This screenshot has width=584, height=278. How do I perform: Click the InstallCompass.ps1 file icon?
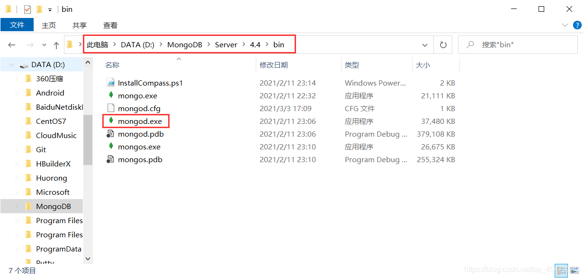pos(111,83)
